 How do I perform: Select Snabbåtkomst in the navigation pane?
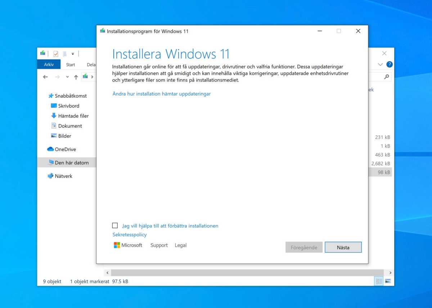point(68,96)
